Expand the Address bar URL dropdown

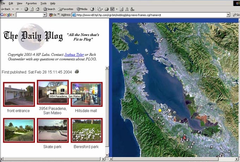click(228, 15)
